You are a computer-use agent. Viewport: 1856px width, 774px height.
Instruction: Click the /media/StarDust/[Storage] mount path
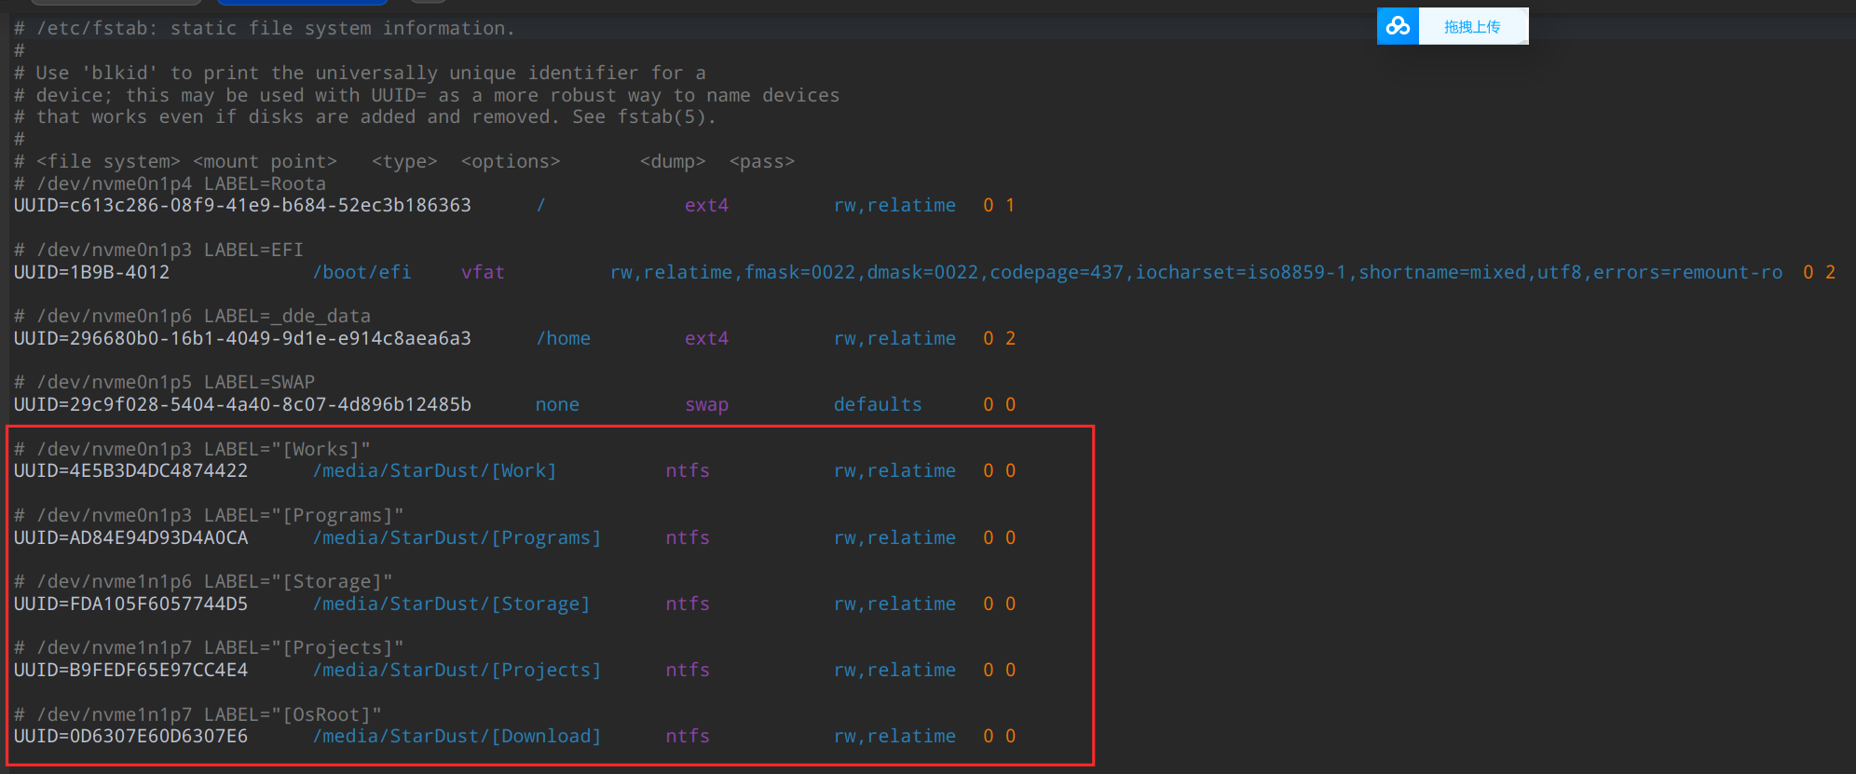click(x=451, y=604)
